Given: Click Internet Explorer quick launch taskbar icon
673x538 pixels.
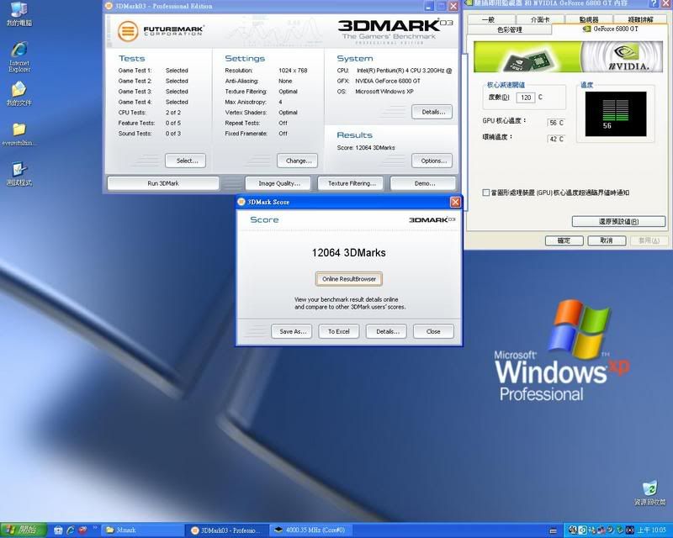Looking at the screenshot, I should pyautogui.click(x=70, y=530).
